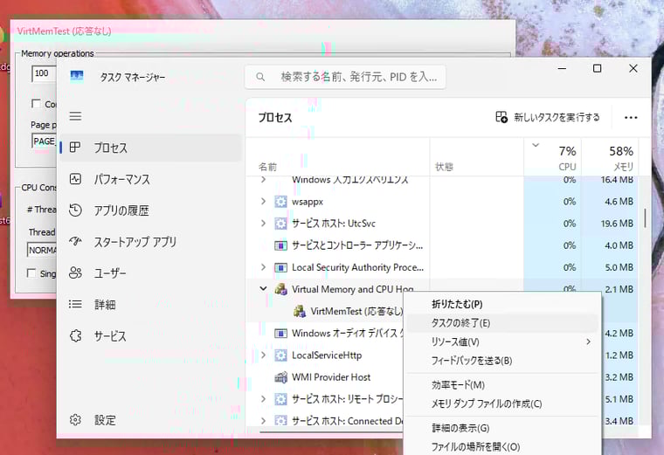This screenshot has height=455, width=664.
Task: Go to スタートアップ アプリ page
Action: 151,242
